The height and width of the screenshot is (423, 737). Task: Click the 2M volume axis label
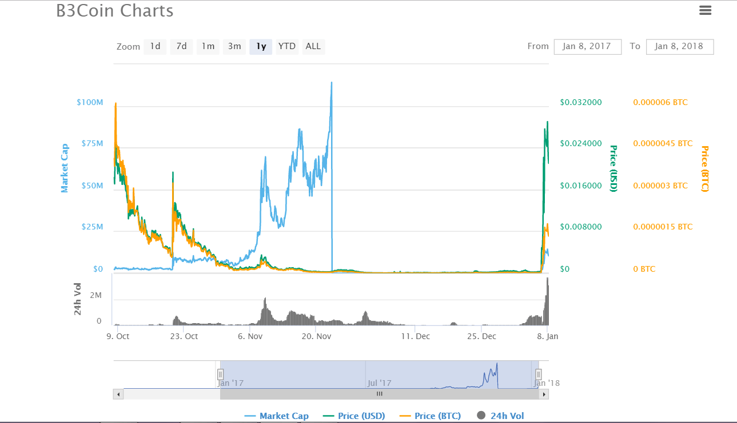pyautogui.click(x=96, y=296)
